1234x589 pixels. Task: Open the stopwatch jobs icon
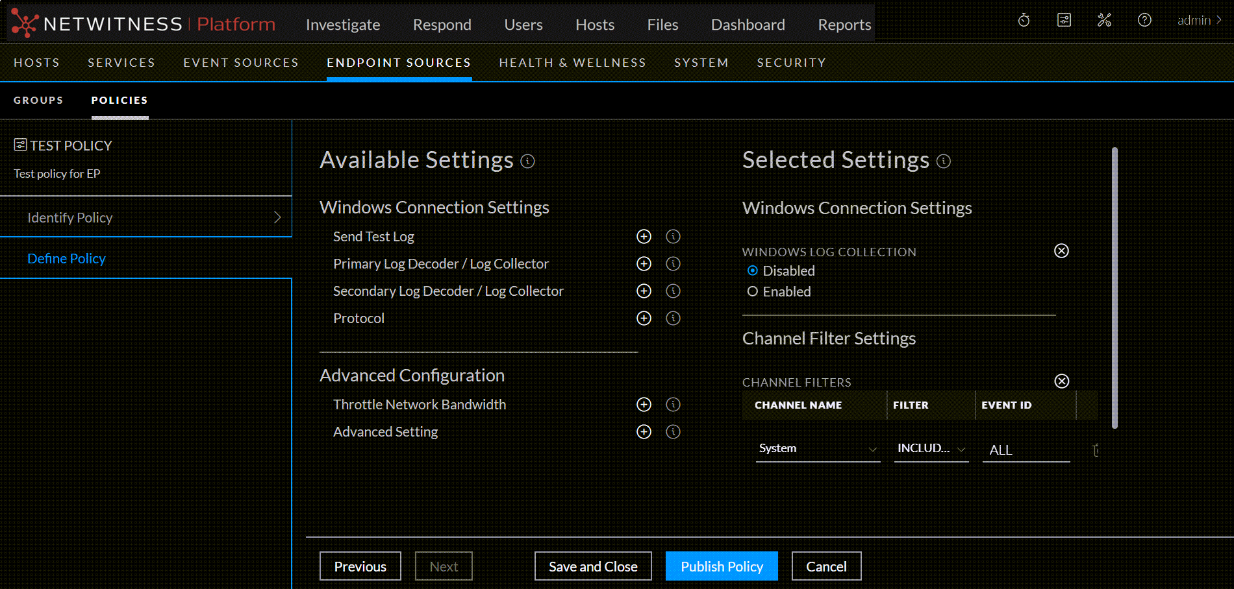(1024, 21)
